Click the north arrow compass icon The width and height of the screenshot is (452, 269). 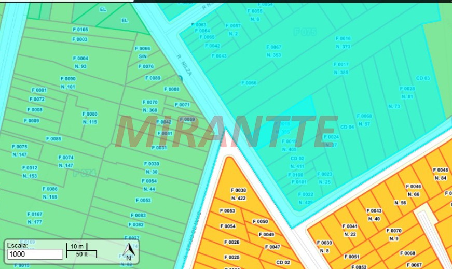tap(129, 251)
